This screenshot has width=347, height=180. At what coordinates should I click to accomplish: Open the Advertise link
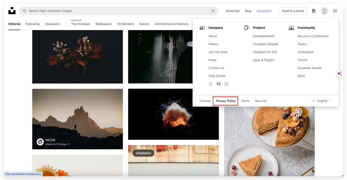click(233, 11)
